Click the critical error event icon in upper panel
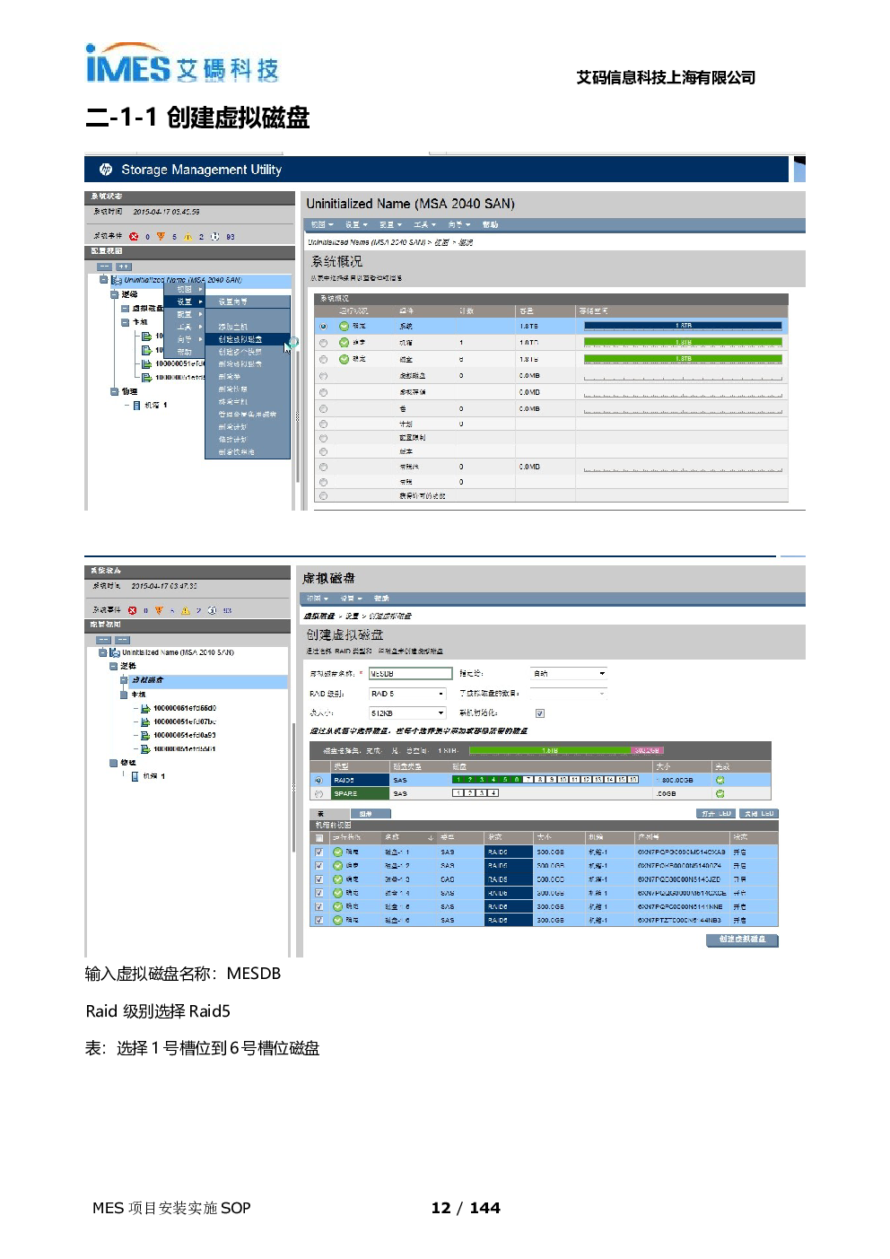Screen dimensions: 890x1259 point(134,237)
